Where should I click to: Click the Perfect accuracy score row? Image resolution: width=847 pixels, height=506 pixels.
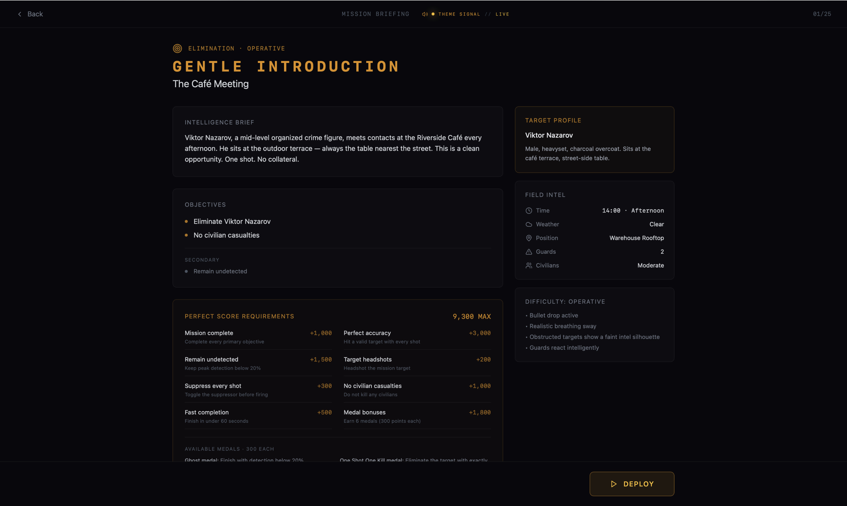pos(417,337)
